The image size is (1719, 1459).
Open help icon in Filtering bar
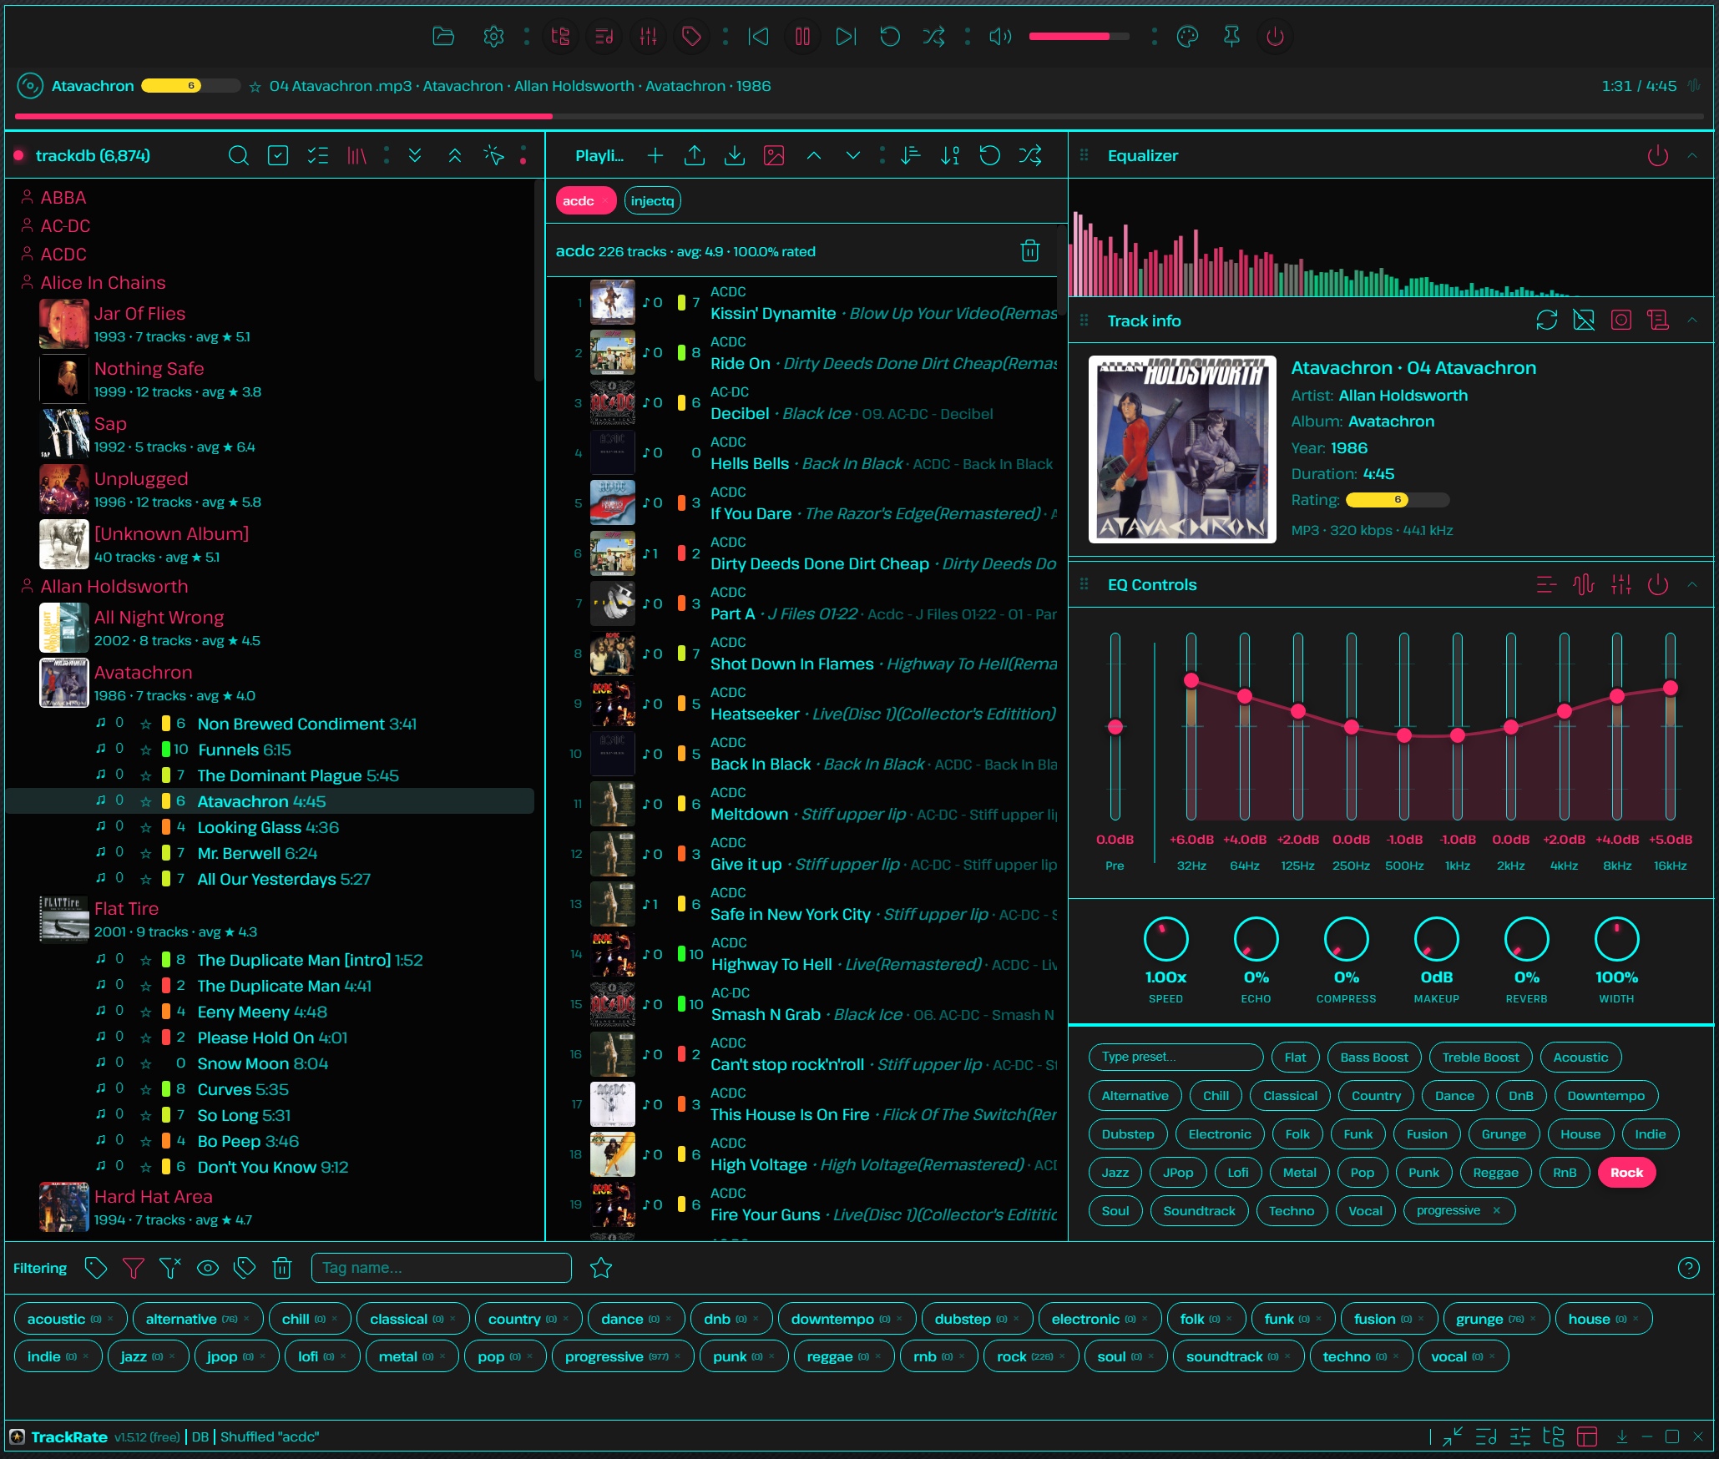1688,1268
